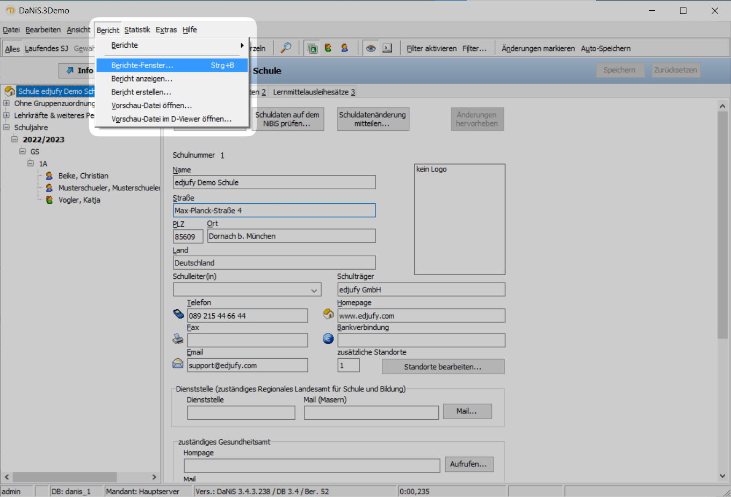This screenshot has height=497, width=731.
Task: Toggle Auto-Speichern option
Action: tap(605, 49)
